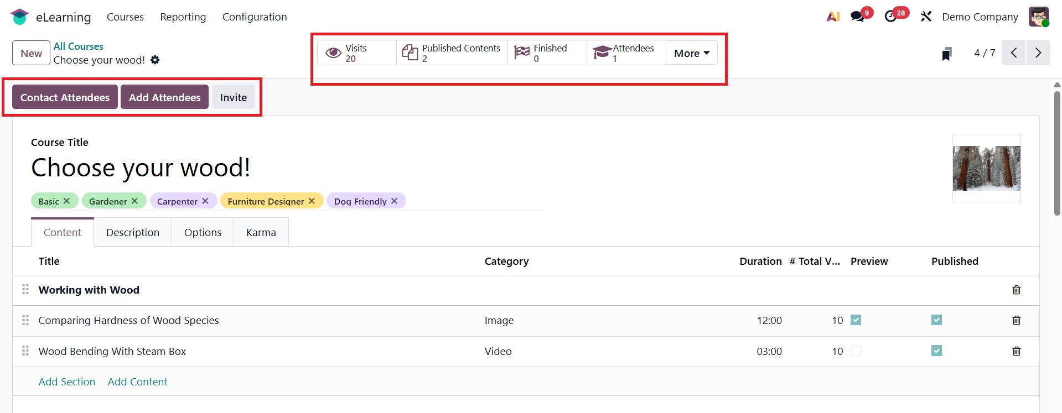Image resolution: width=1062 pixels, height=413 pixels.
Task: Click the Add Attendees button
Action: click(x=164, y=97)
